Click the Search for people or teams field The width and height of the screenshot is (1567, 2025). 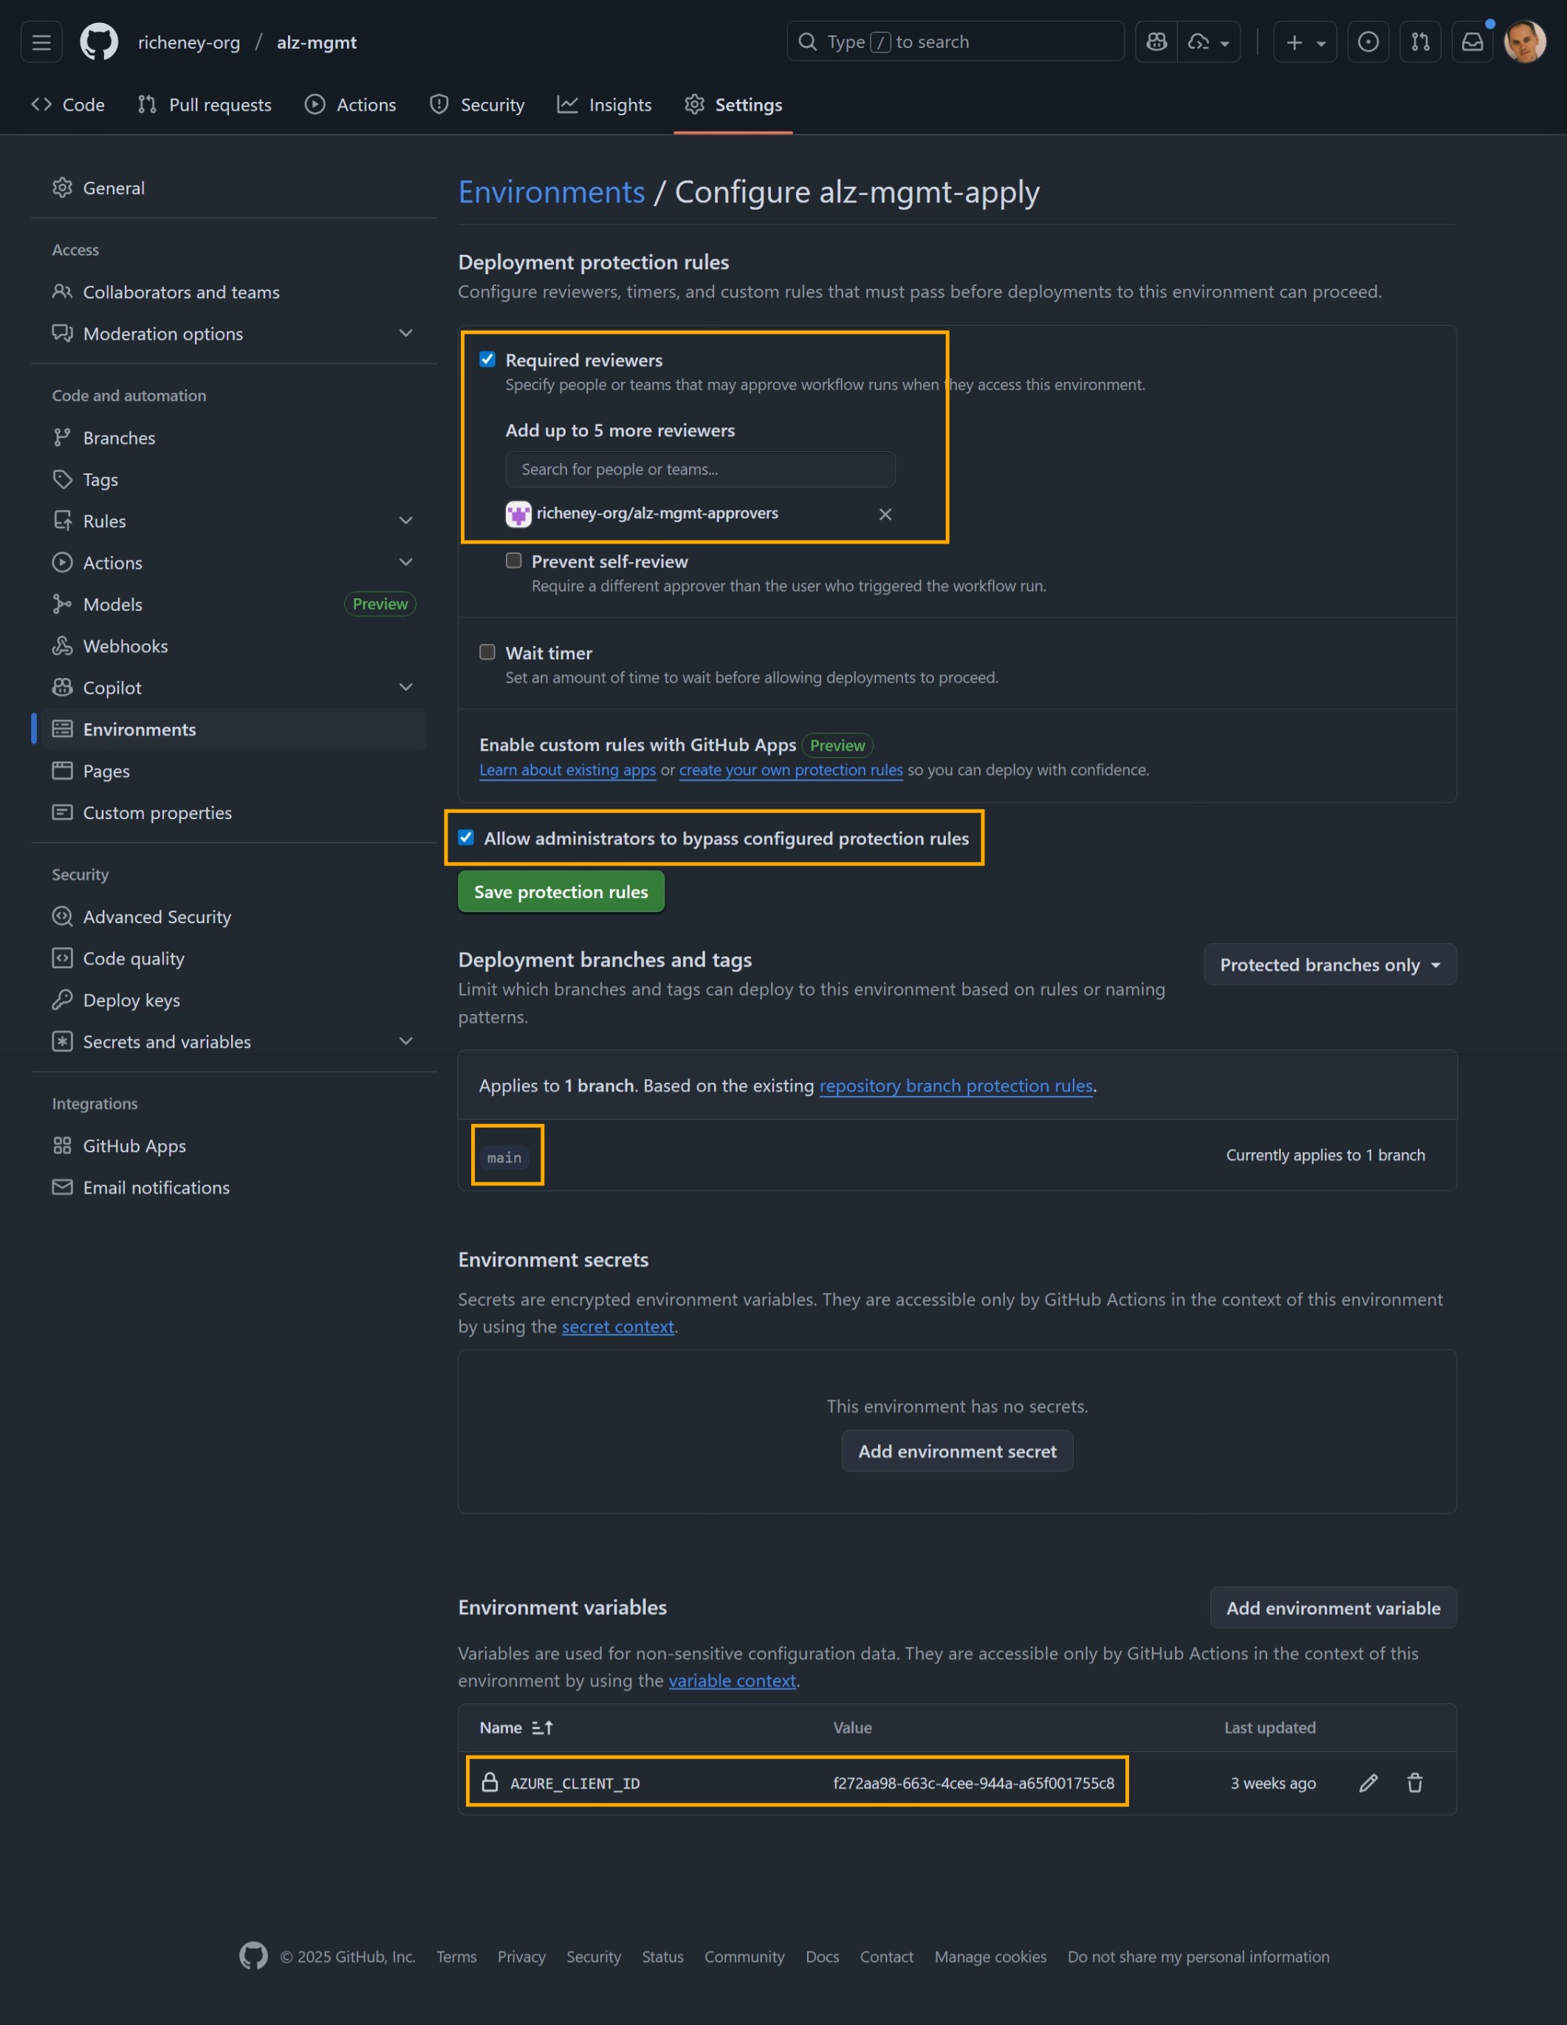pyautogui.click(x=700, y=469)
